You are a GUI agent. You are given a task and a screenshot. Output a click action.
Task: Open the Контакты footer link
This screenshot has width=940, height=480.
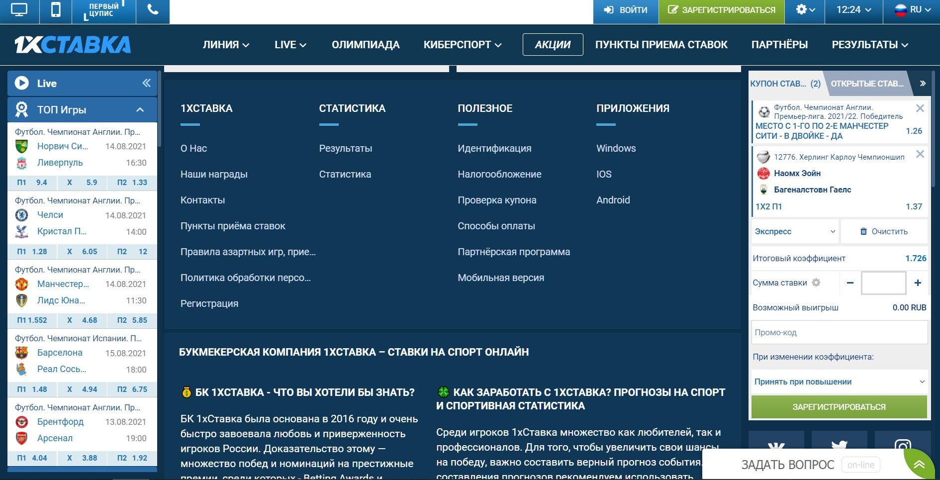[x=202, y=200]
